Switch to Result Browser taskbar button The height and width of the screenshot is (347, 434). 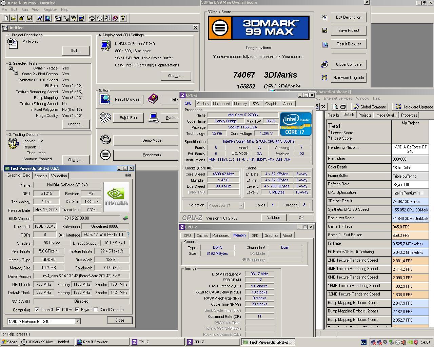(x=102, y=342)
